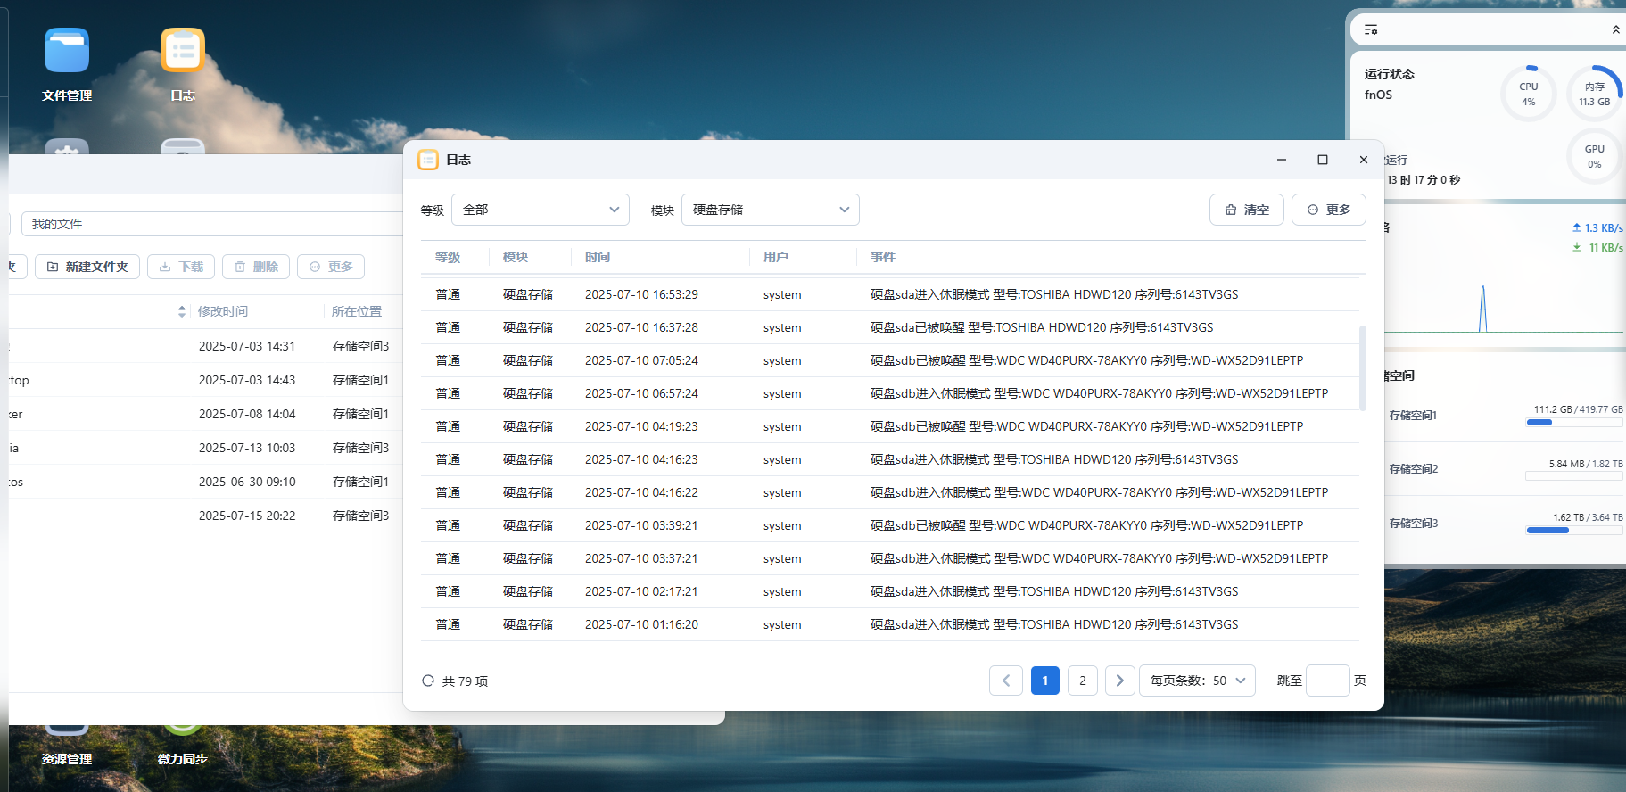Select file row modified 2025-07-03 14:31

[x=206, y=346]
